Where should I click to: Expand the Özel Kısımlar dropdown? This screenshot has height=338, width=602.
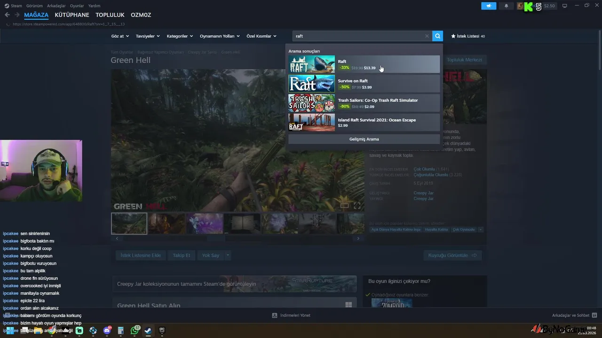(x=261, y=36)
